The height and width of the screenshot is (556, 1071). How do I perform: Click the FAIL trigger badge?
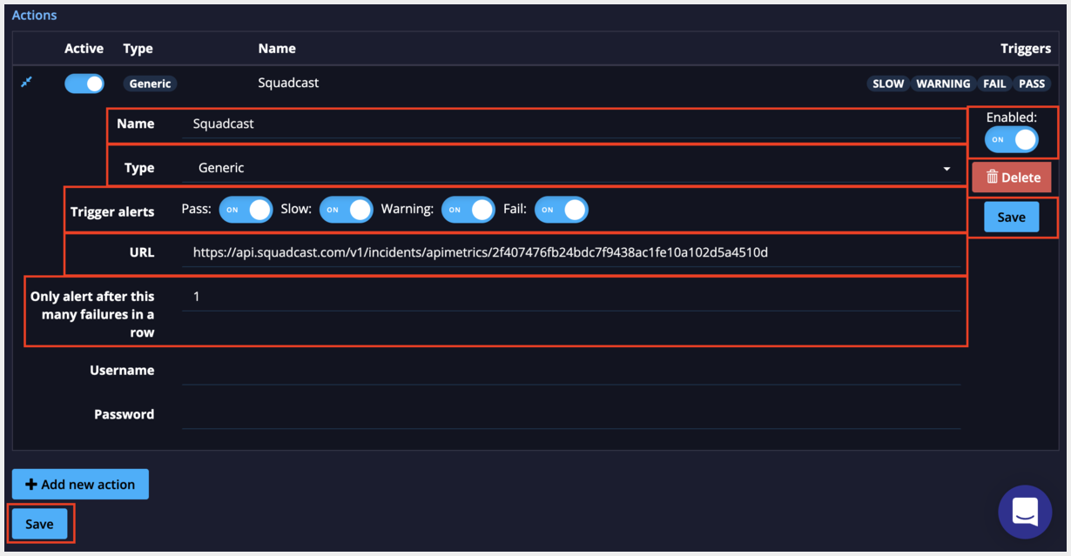tap(994, 84)
